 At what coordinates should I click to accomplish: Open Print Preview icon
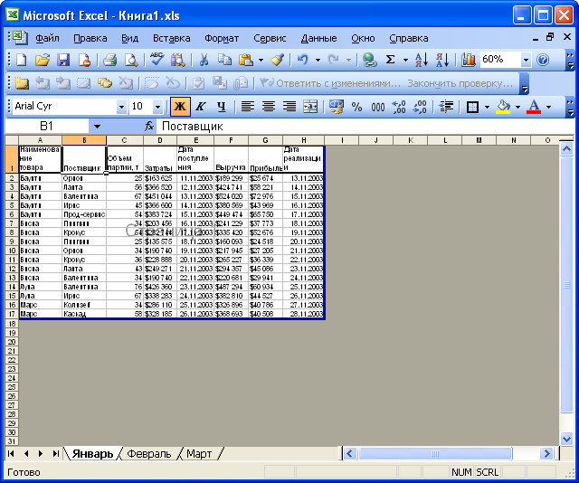coord(131,60)
